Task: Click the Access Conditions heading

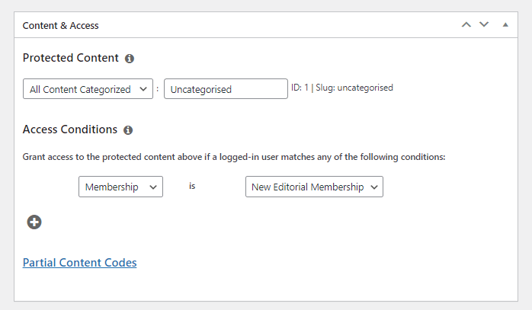Action: [x=70, y=129]
